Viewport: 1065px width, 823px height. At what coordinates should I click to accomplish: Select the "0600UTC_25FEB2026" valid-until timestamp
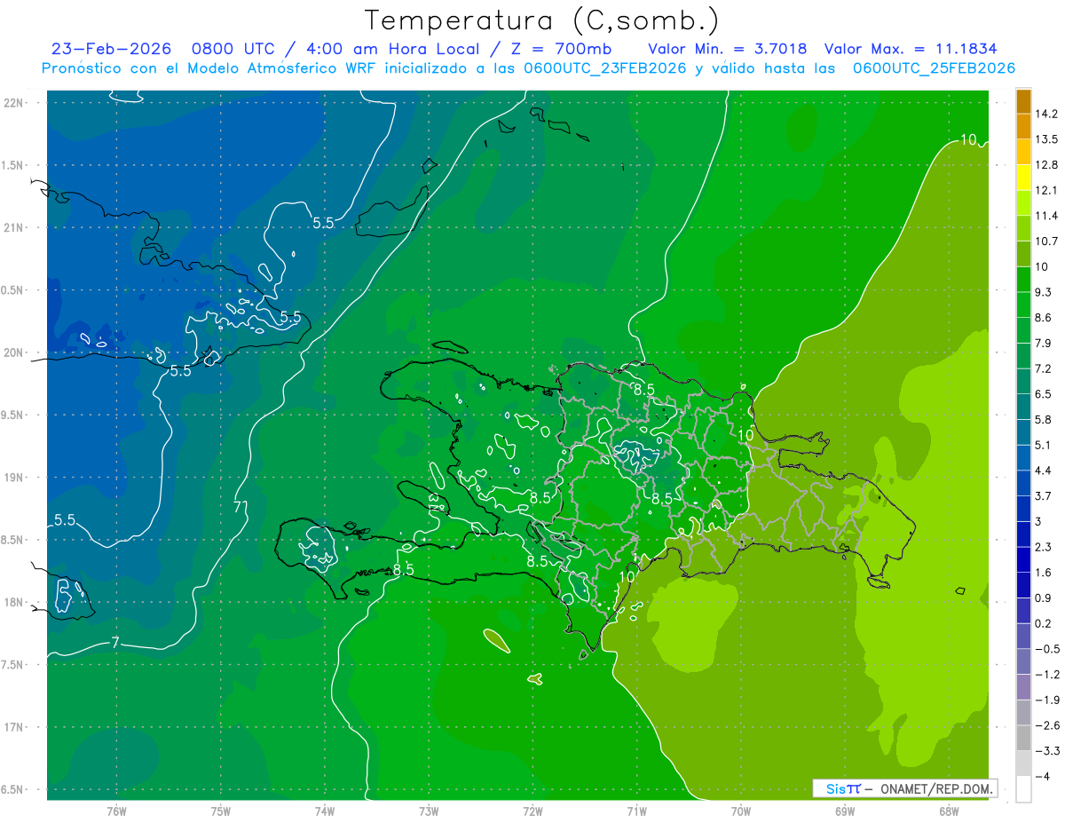934,67
